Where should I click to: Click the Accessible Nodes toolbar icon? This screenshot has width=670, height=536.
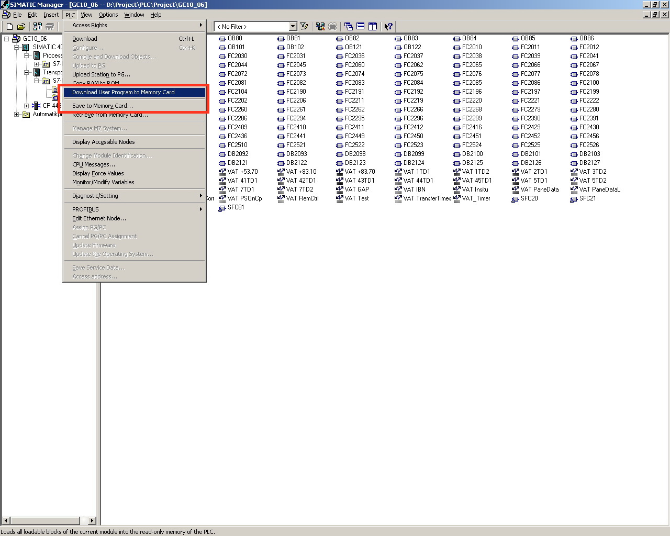point(38,26)
